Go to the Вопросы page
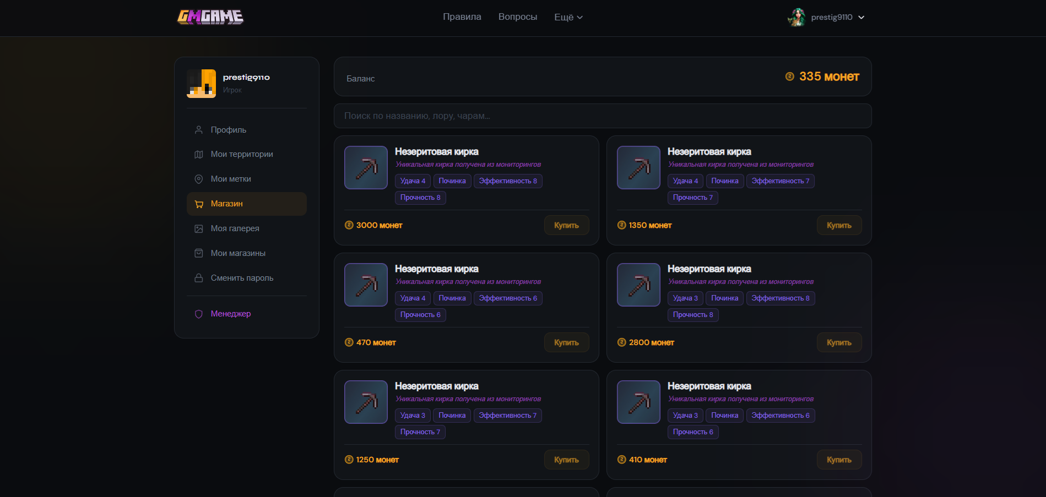This screenshot has height=497, width=1046. pyautogui.click(x=517, y=17)
